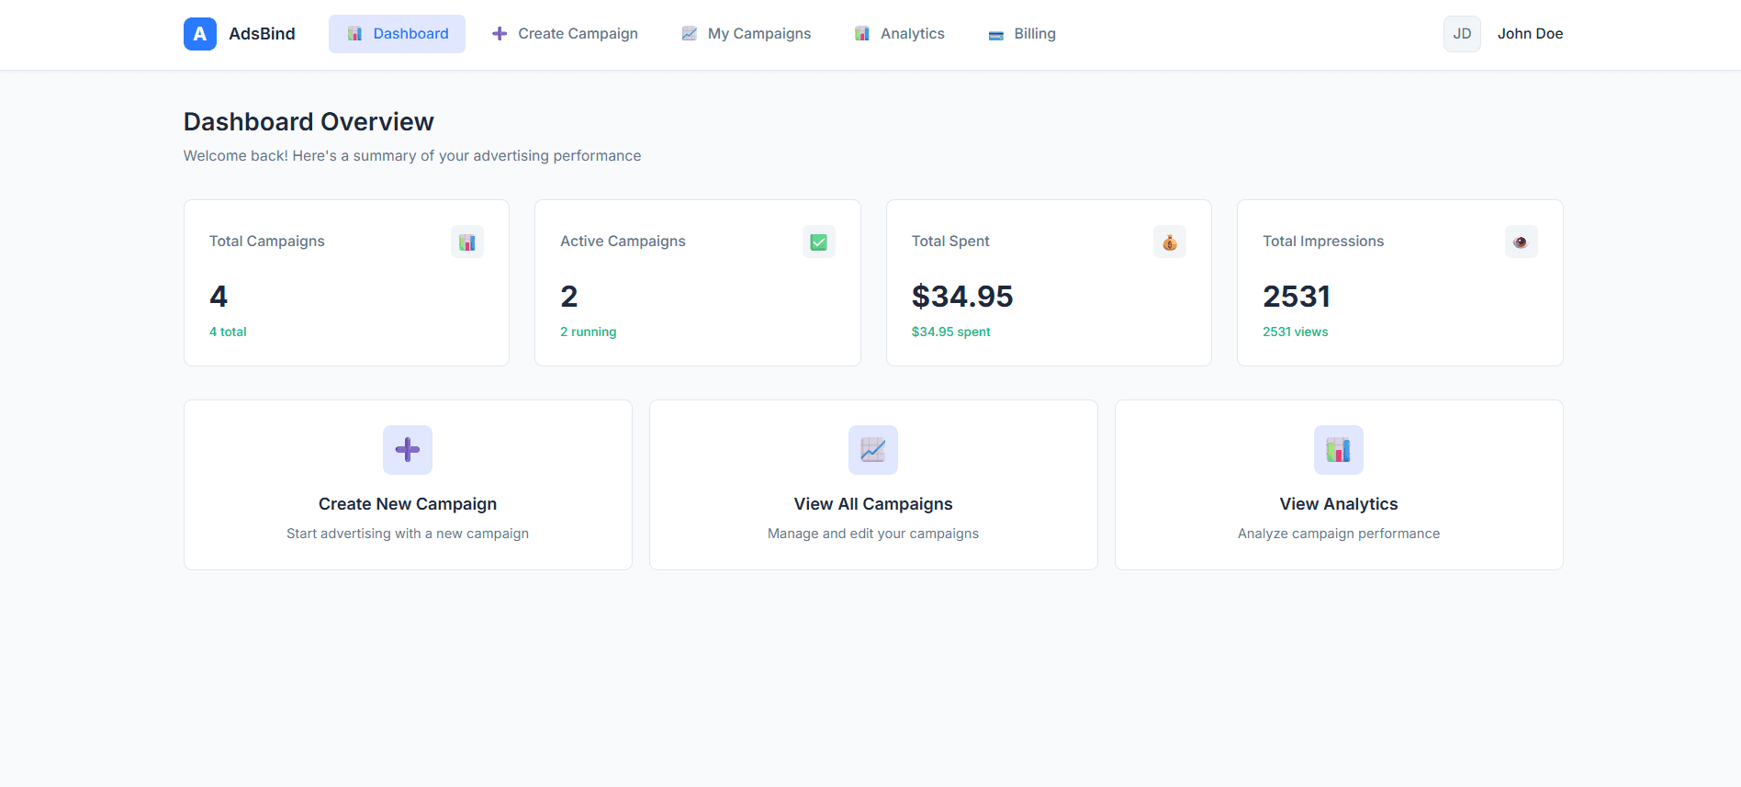Screen dimensions: 1741x787
Task: Click 'Manage and edit your campaigns' text
Action: click(x=873, y=534)
